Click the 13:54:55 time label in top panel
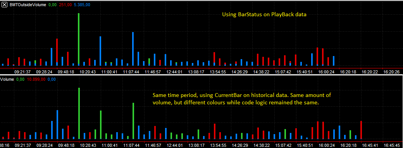 click(x=218, y=72)
